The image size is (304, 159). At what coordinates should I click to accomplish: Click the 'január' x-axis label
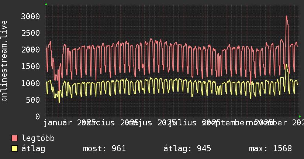(x=58, y=123)
